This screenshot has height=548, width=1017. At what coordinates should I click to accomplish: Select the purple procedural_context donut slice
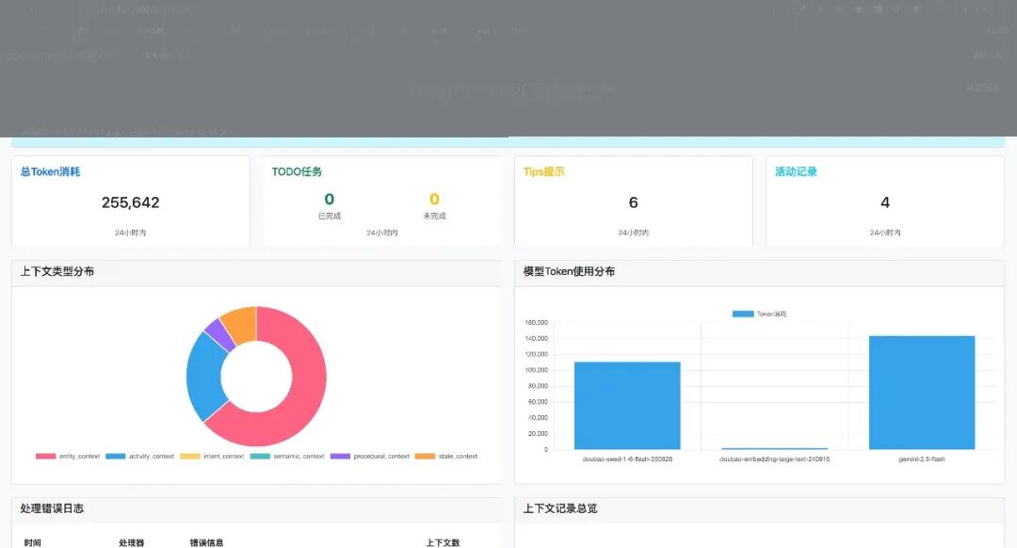(x=219, y=335)
